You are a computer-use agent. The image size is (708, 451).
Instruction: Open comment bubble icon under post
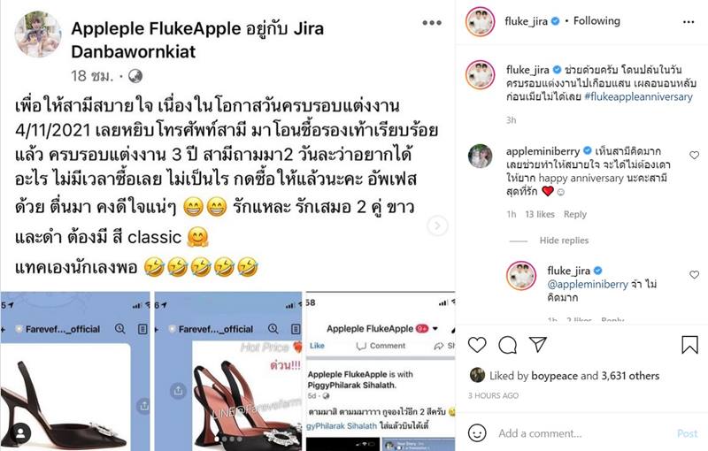pyautogui.click(x=507, y=345)
